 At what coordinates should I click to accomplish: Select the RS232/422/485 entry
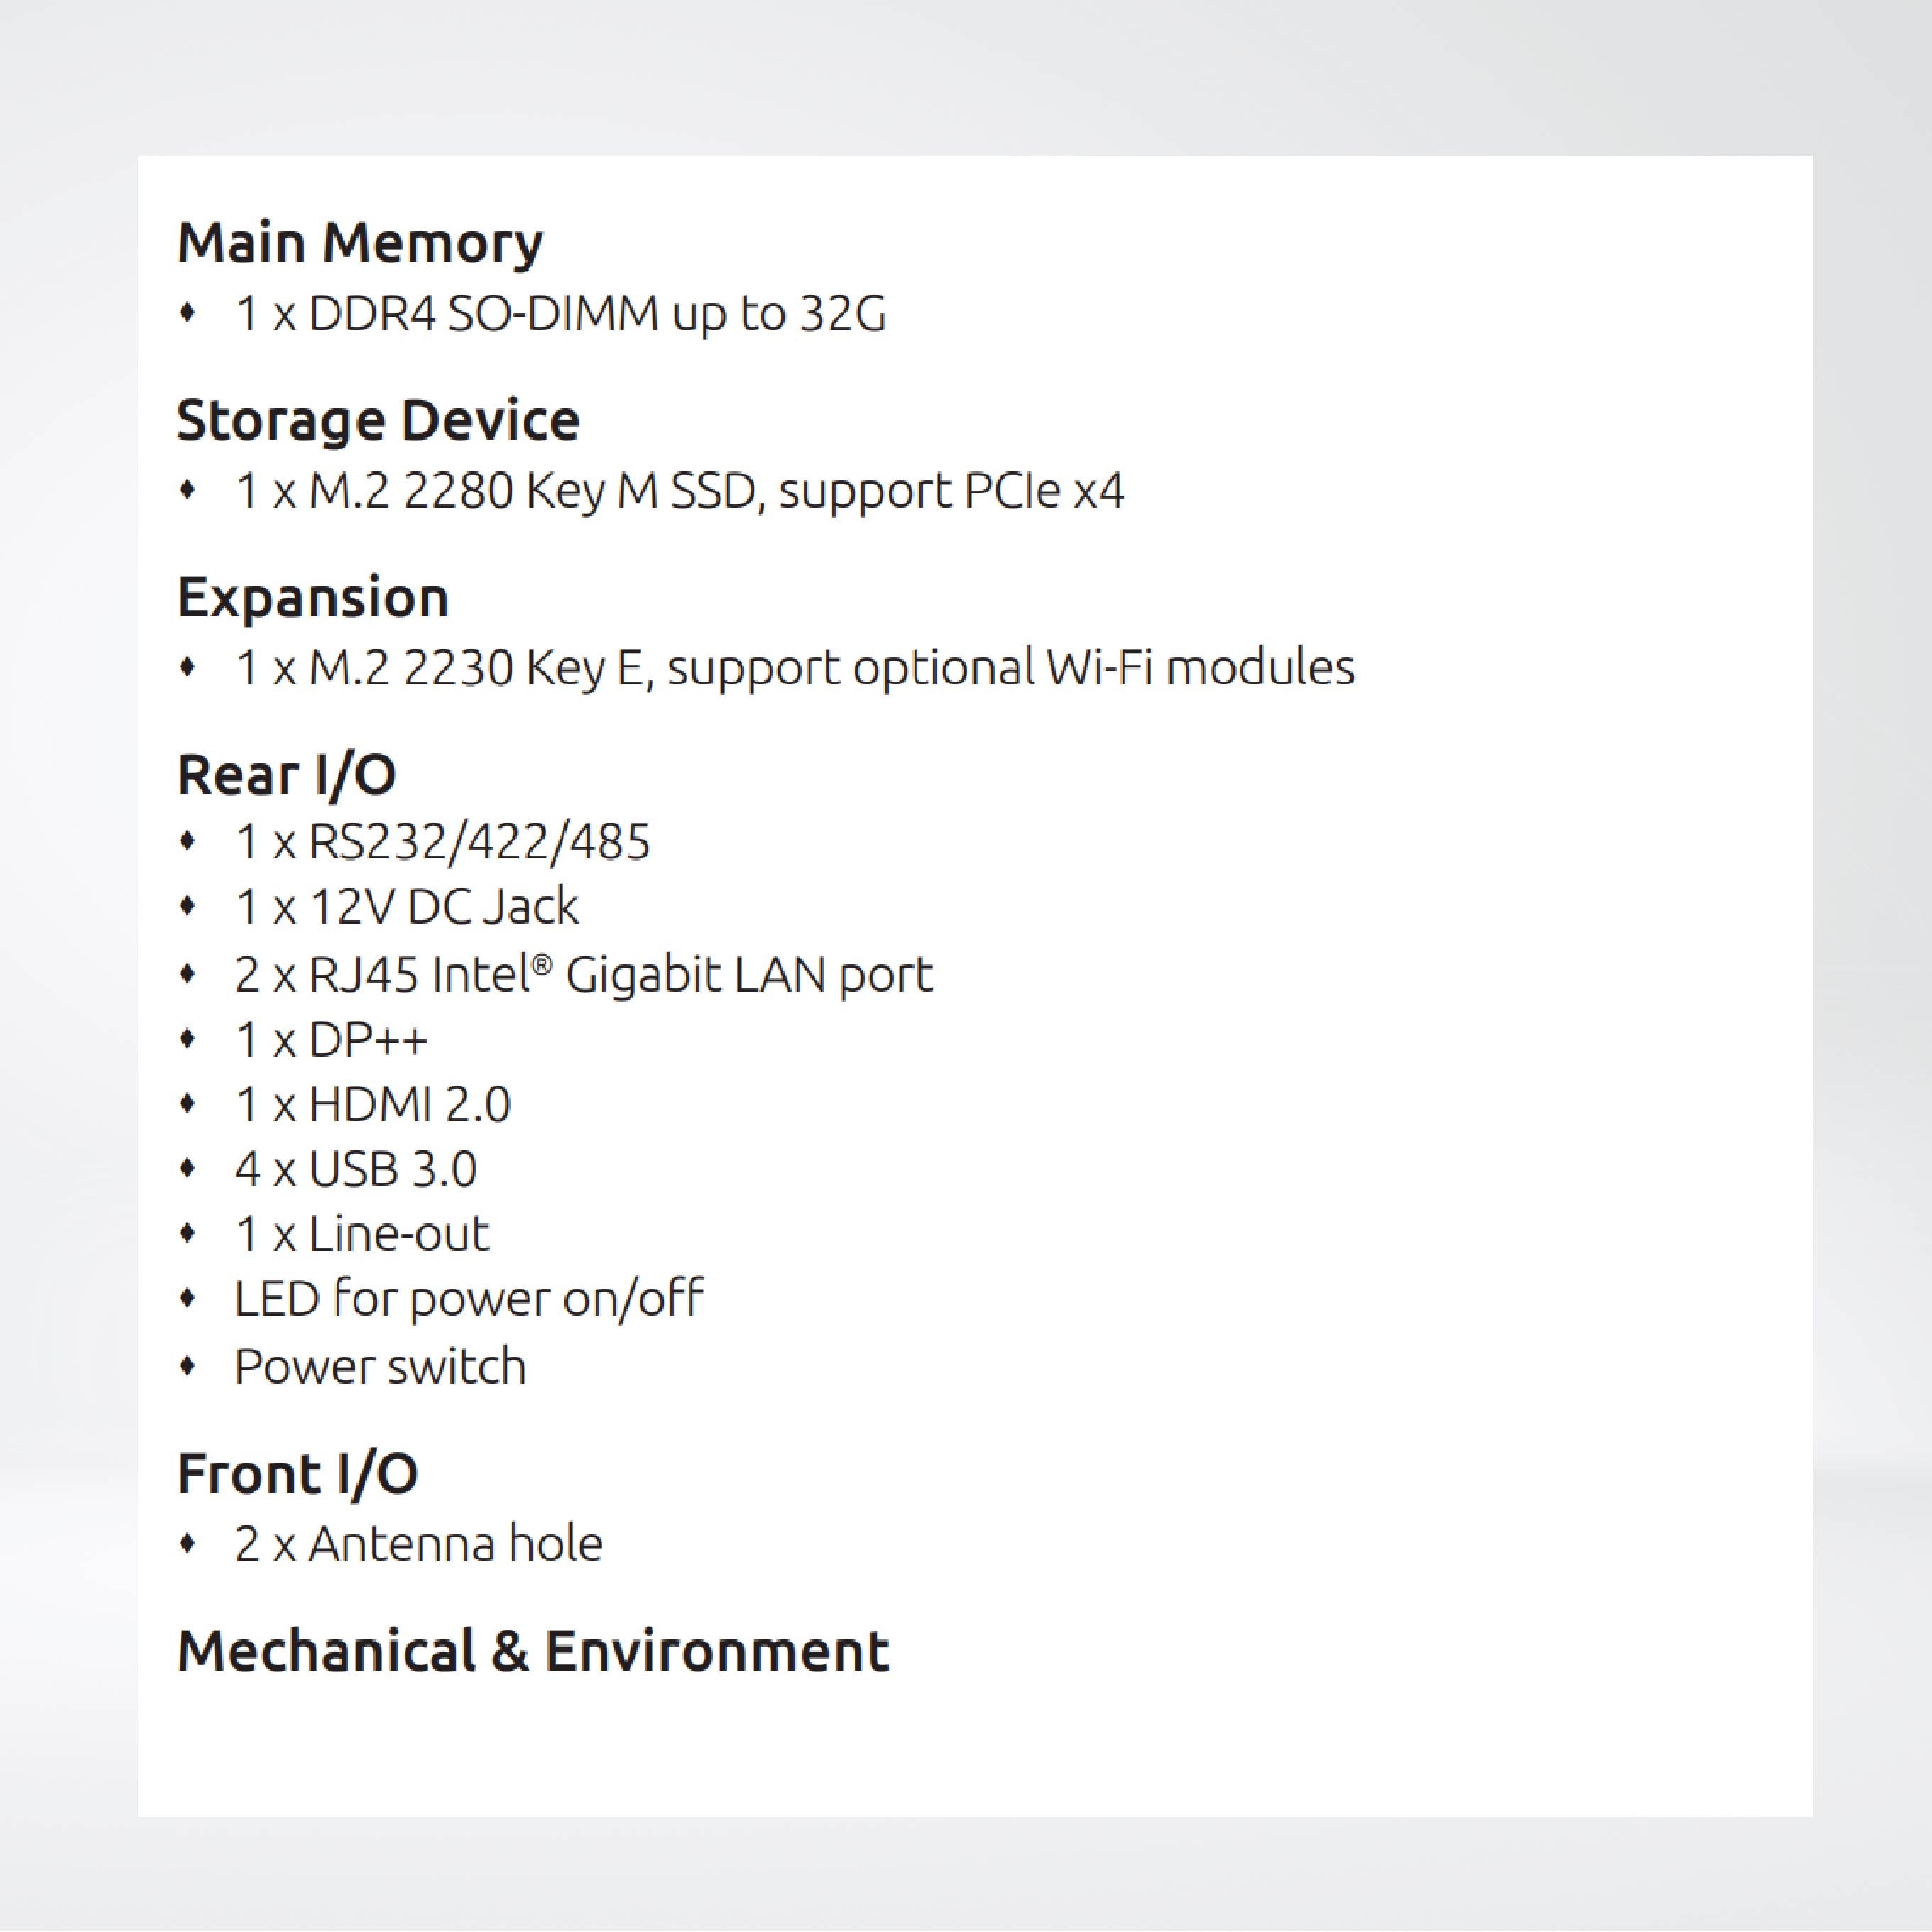coord(442,842)
